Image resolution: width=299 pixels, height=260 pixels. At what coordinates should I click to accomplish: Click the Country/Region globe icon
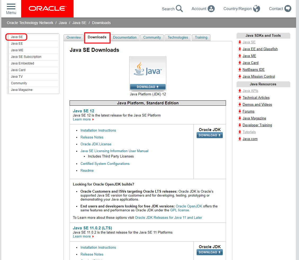(x=257, y=8)
